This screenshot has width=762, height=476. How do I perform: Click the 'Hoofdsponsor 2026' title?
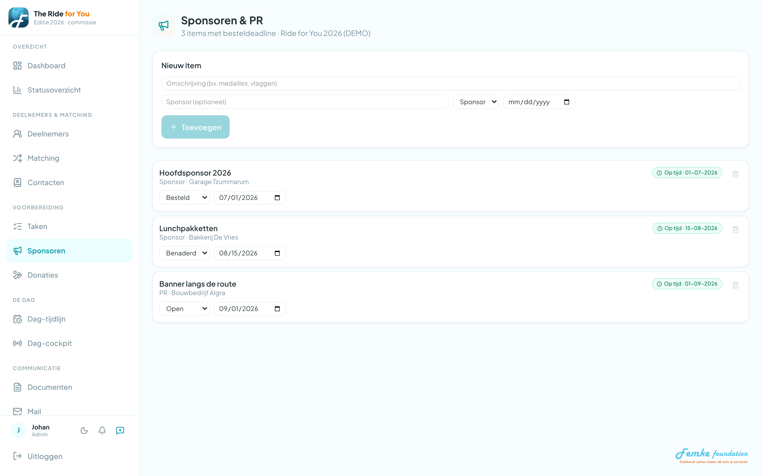point(195,172)
